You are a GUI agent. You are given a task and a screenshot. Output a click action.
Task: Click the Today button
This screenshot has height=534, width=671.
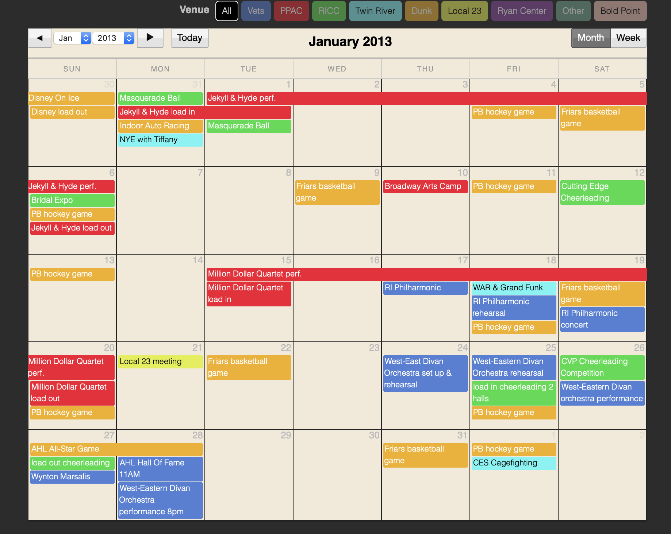[x=189, y=38]
